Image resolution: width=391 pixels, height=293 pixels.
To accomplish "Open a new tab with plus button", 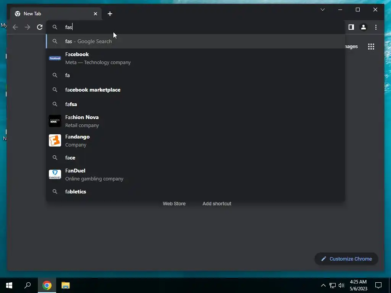I will coord(110,14).
